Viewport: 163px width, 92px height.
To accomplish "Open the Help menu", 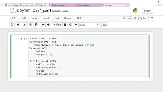I will (80, 18).
